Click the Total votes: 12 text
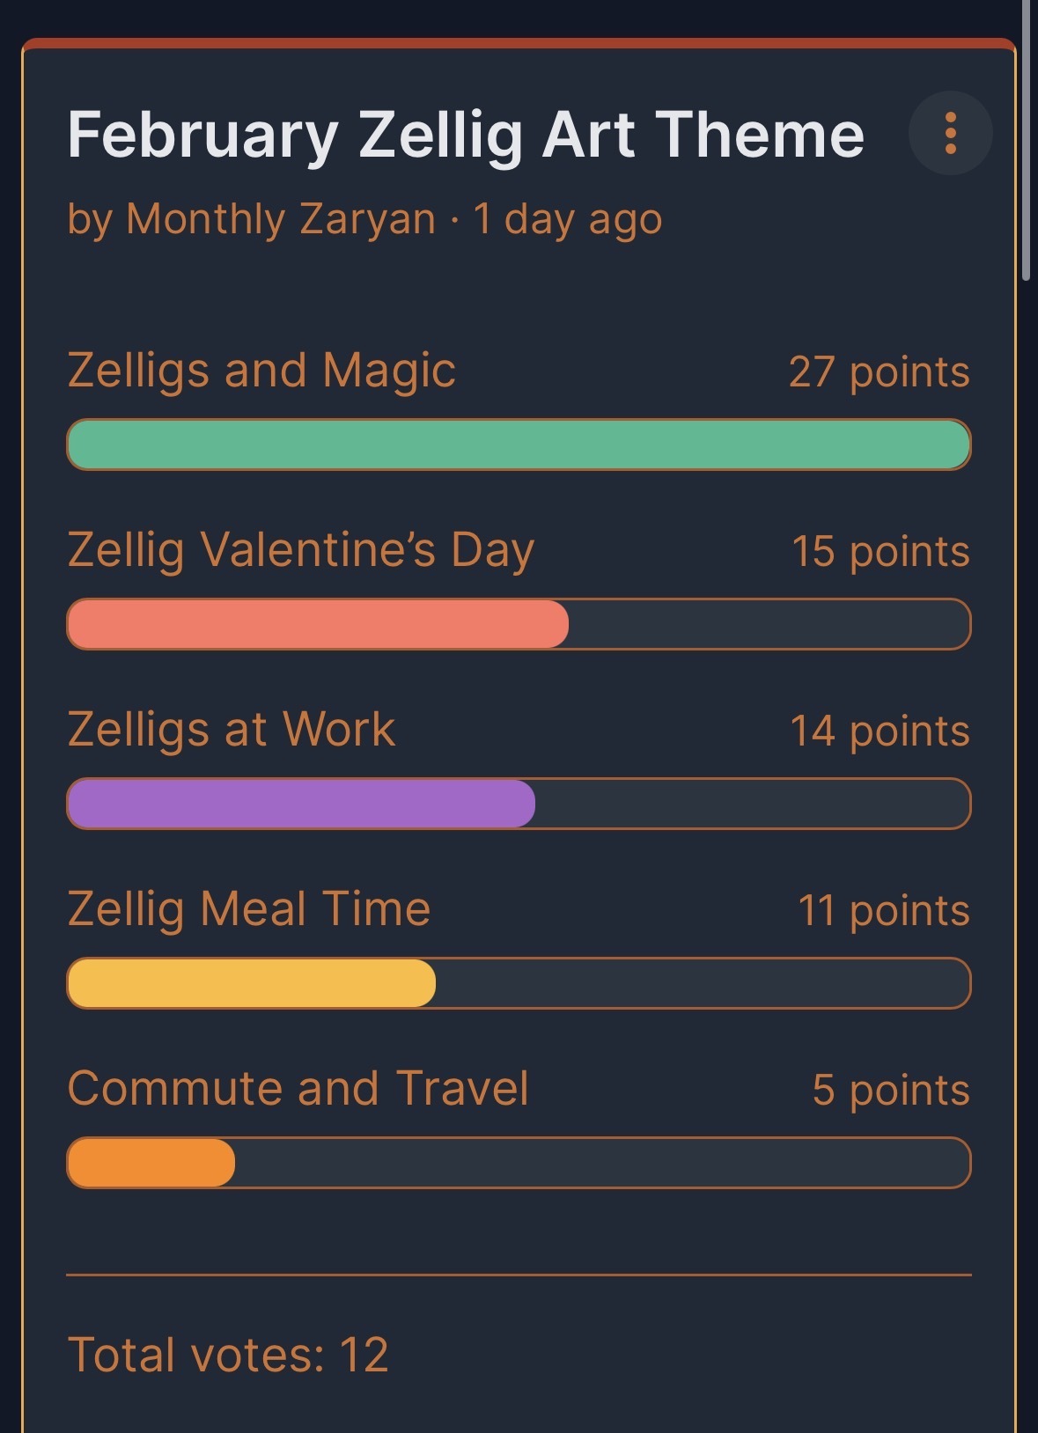 [x=228, y=1355]
